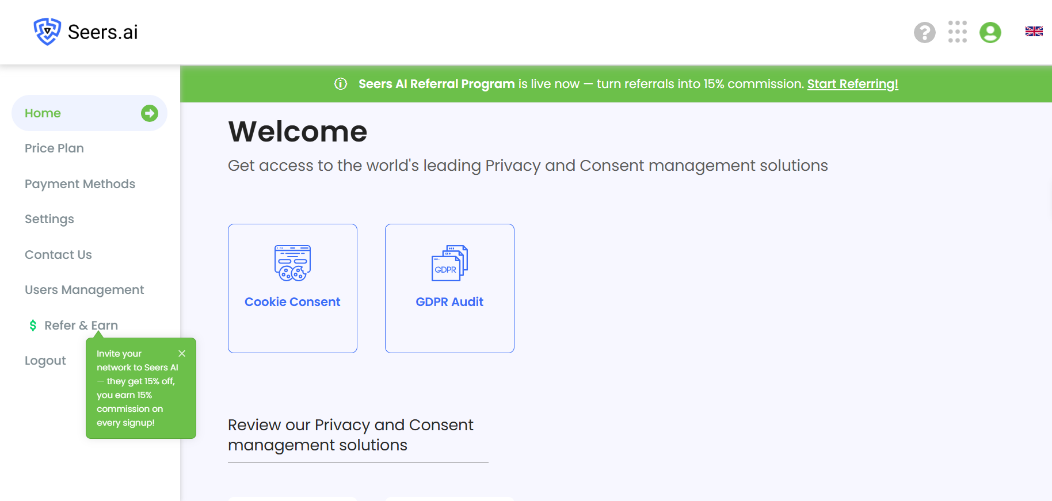This screenshot has width=1052, height=501.
Task: Open the Cookie Consent label link
Action: point(292,302)
